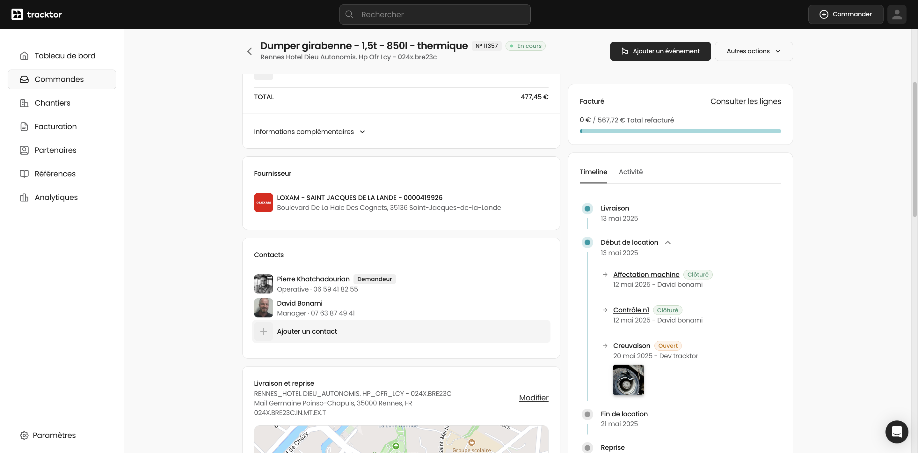Image resolution: width=918 pixels, height=453 pixels.
Task: Click the phone number 06 59 41 82 55
Action: point(335,289)
